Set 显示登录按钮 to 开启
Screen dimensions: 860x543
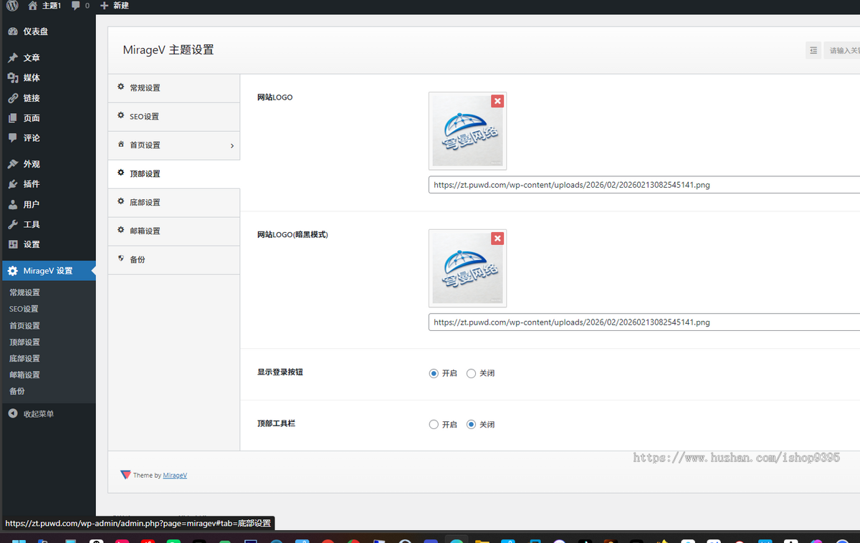tap(434, 373)
